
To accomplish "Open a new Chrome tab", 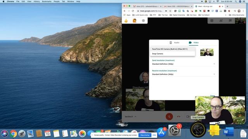I will pos(227,6).
